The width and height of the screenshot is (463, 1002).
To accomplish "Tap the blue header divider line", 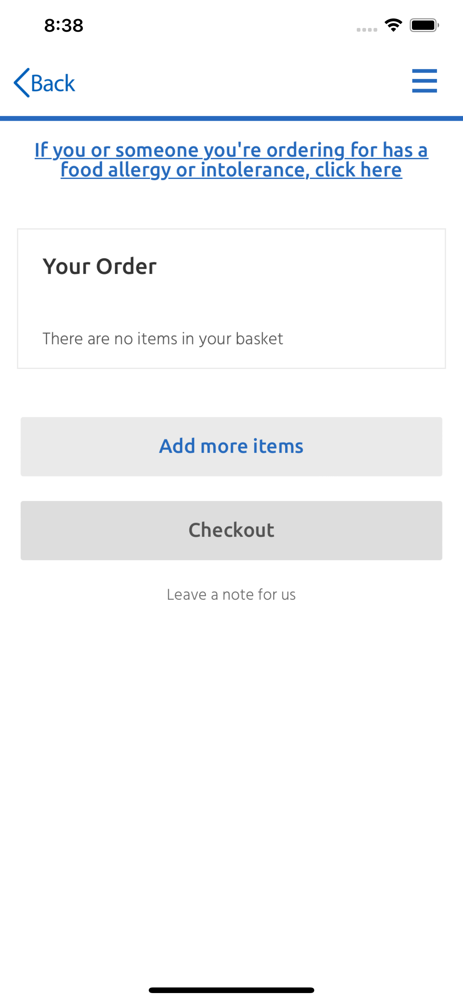I will (x=231, y=118).
